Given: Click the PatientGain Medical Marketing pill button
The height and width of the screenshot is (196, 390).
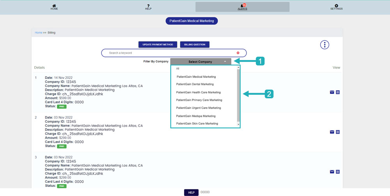Looking at the screenshot, I should point(192,21).
